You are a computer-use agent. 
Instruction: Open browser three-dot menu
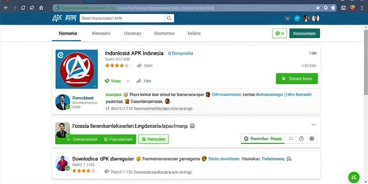pyautogui.click(x=362, y=8)
